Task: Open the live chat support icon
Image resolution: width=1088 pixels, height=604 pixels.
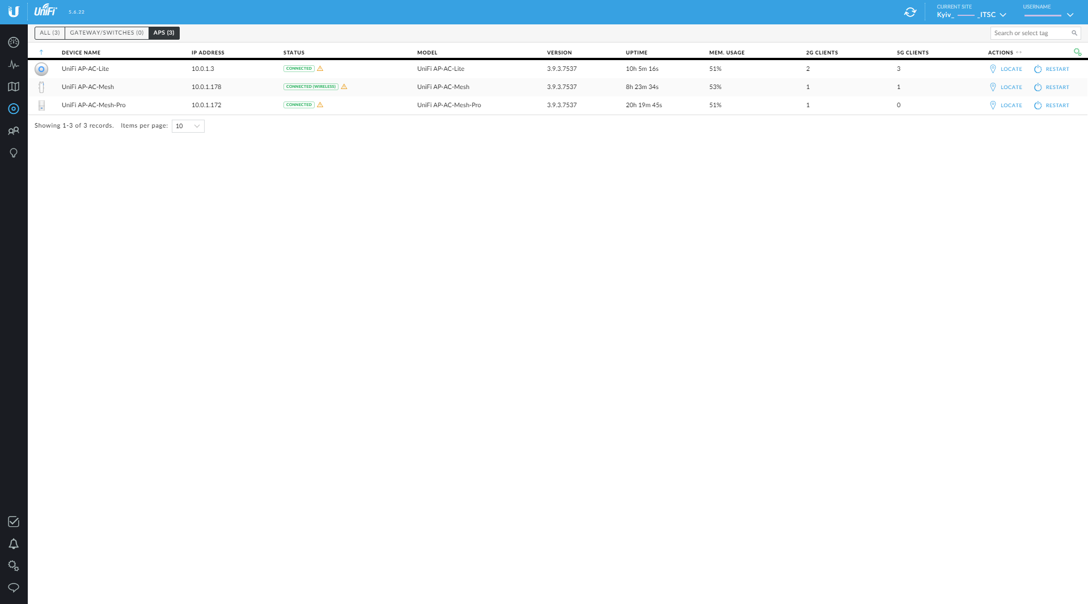Action: click(x=14, y=588)
